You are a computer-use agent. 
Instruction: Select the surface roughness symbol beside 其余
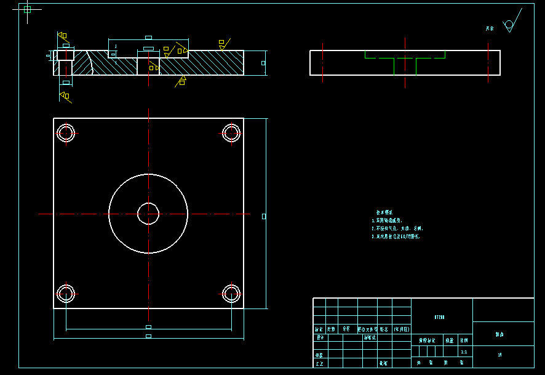pyautogui.click(x=512, y=21)
